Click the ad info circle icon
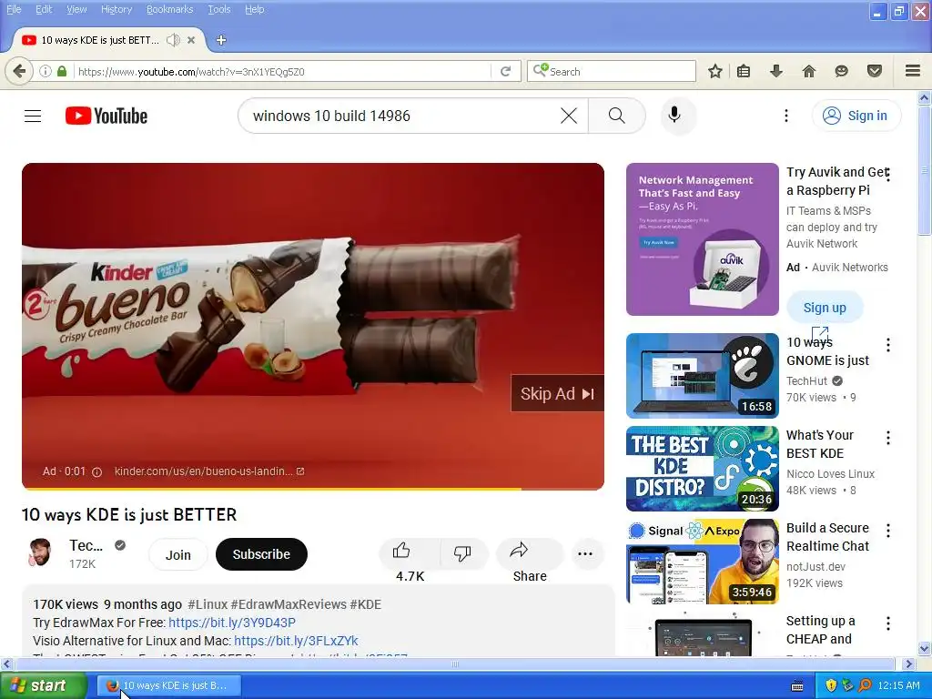 [x=96, y=472]
